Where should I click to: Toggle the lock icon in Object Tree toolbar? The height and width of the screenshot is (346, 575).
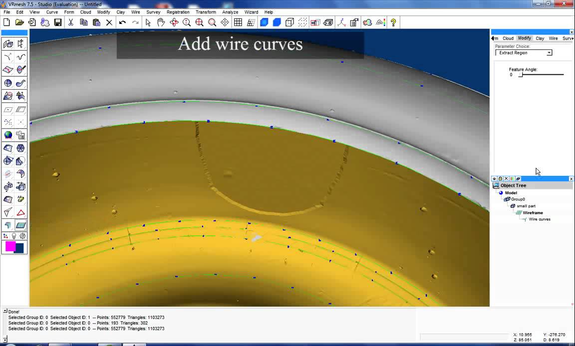tap(500, 178)
